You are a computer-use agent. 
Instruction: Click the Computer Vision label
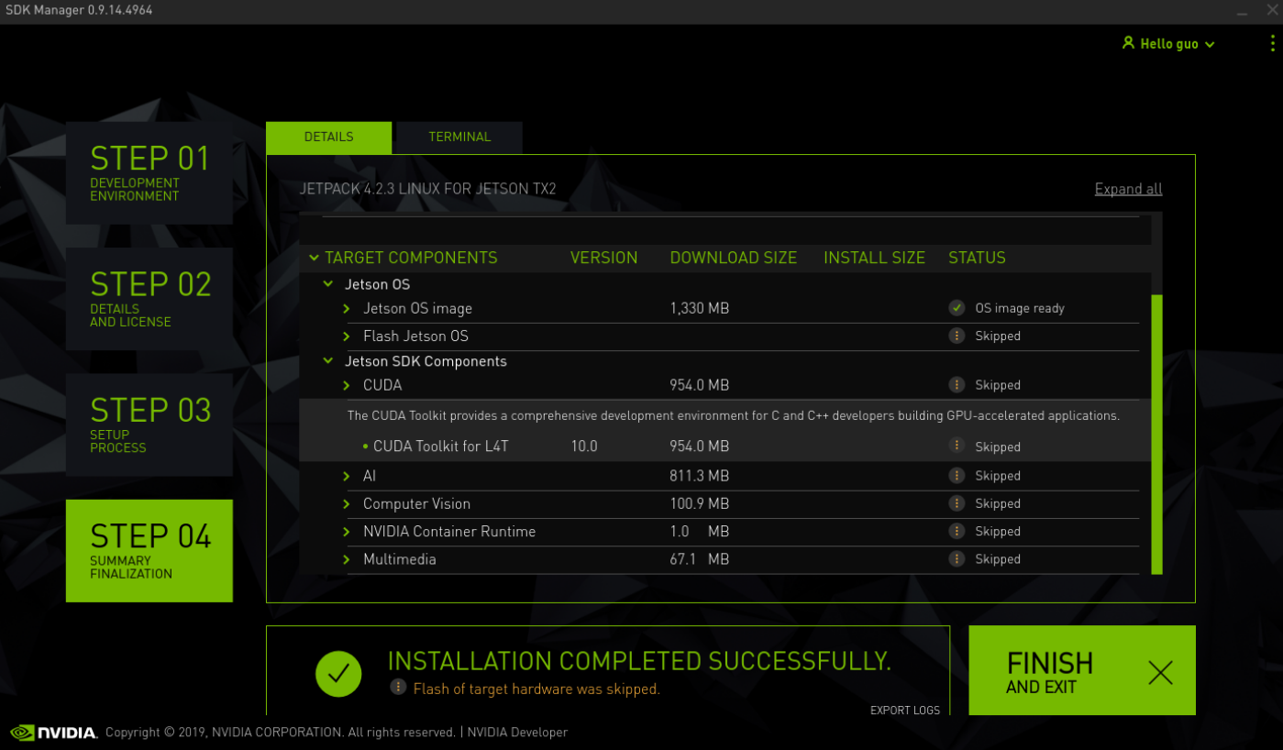click(x=416, y=503)
